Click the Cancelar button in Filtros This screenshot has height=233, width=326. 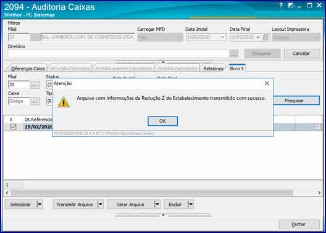(x=302, y=54)
